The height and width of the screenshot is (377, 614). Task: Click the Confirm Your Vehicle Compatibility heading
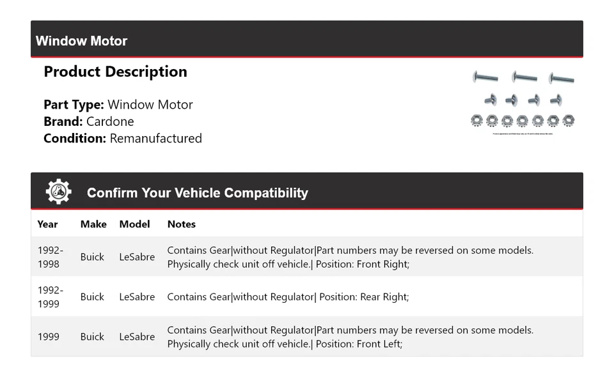point(198,193)
